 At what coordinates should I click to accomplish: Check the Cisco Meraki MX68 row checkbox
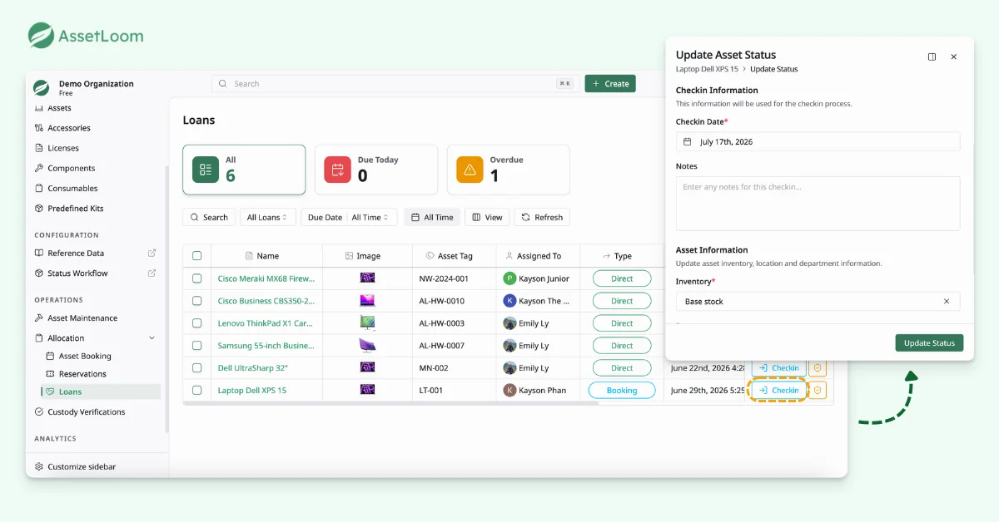pyautogui.click(x=197, y=278)
